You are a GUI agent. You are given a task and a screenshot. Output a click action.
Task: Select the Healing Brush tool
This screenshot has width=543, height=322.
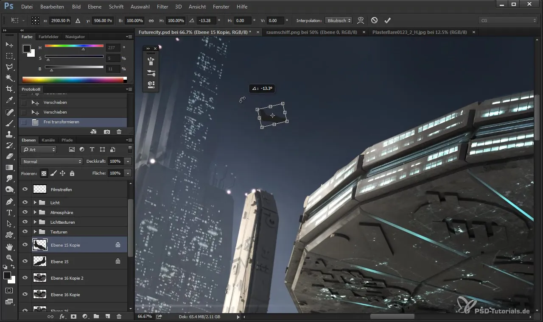point(9,112)
